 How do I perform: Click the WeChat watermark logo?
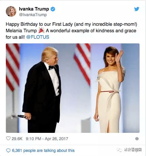pos(119,150)
